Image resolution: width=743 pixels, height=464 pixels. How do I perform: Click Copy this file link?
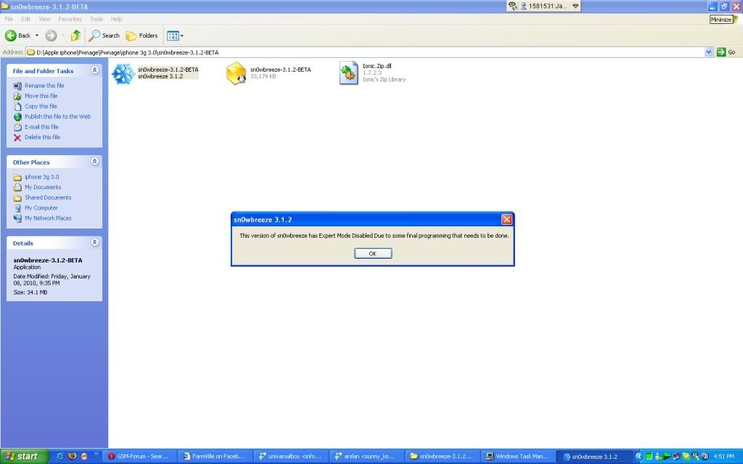click(41, 107)
